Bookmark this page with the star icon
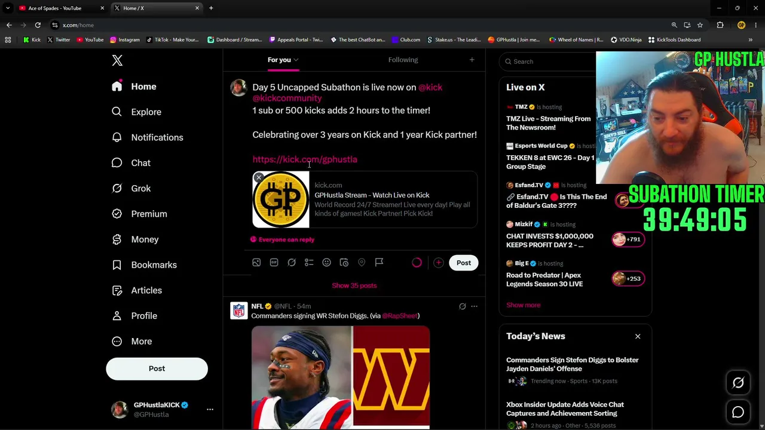The height and width of the screenshot is (430, 765). pos(700,25)
